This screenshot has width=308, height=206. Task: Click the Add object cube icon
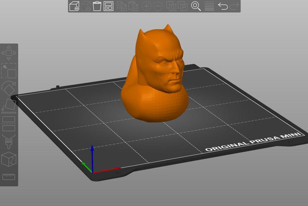click(x=74, y=6)
